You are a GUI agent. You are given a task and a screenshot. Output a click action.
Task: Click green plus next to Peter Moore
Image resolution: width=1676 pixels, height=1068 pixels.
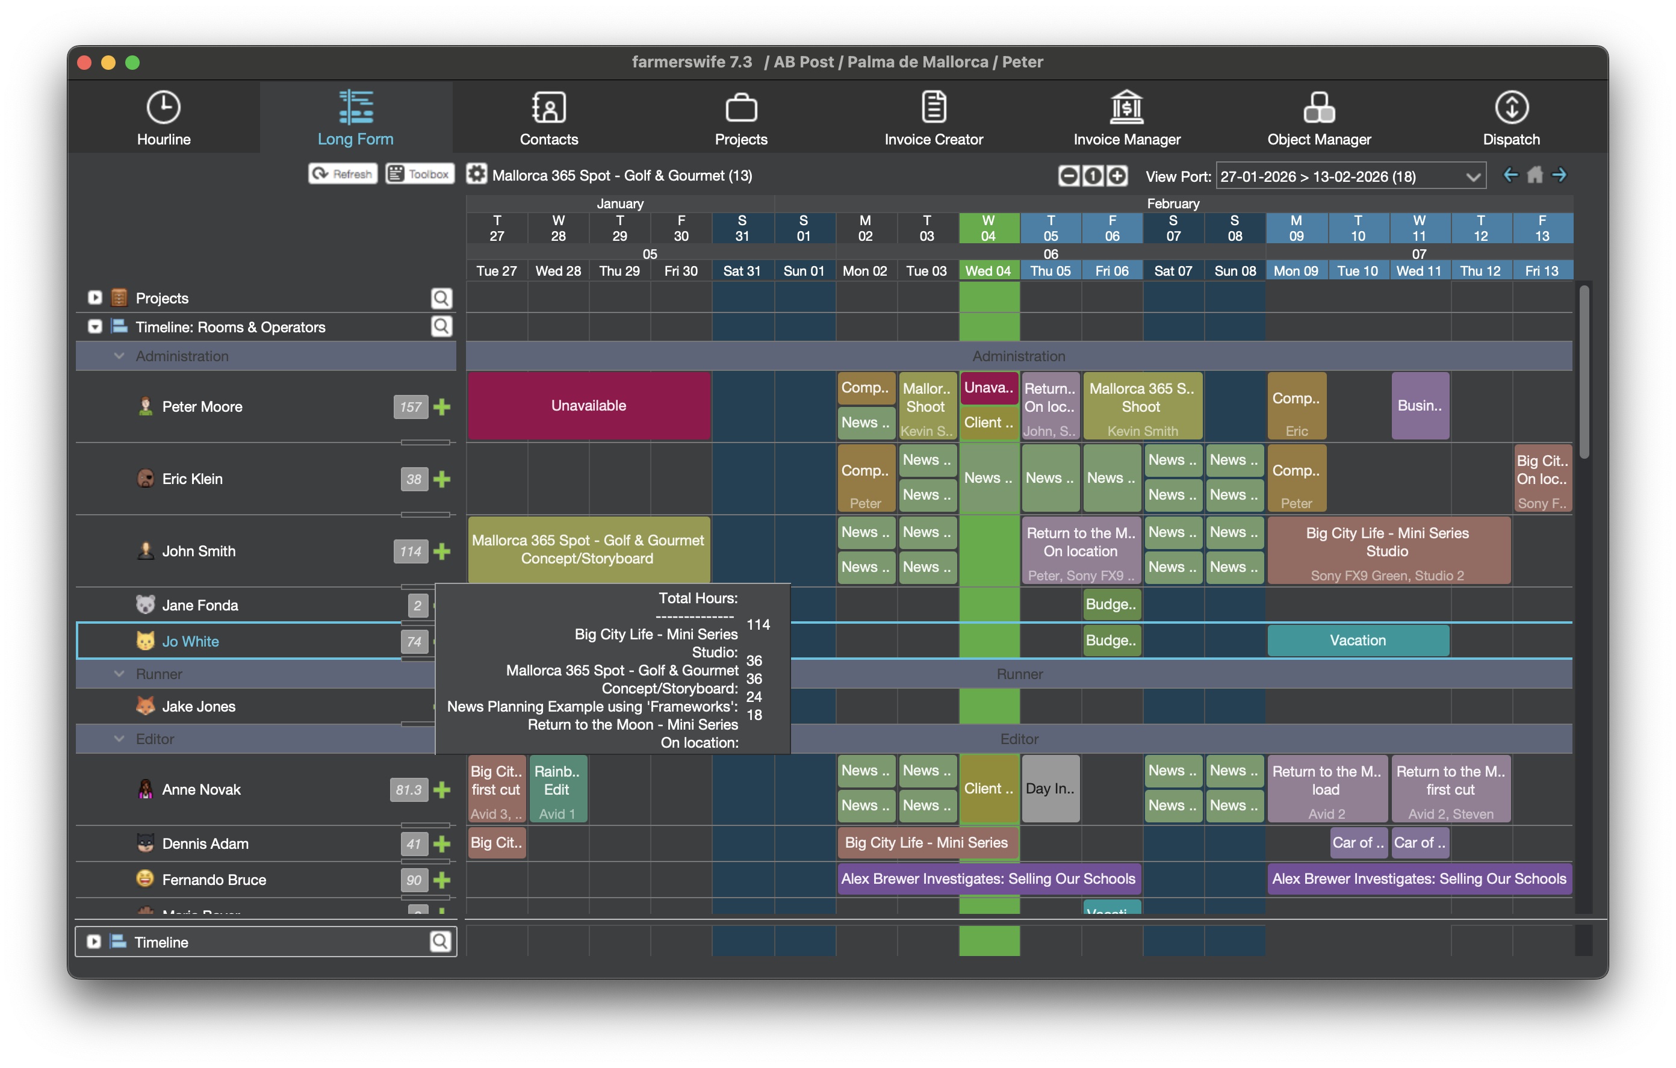[x=442, y=406]
